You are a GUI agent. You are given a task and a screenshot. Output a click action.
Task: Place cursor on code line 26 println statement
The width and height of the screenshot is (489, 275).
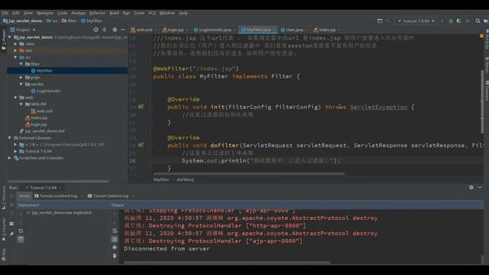(x=261, y=161)
